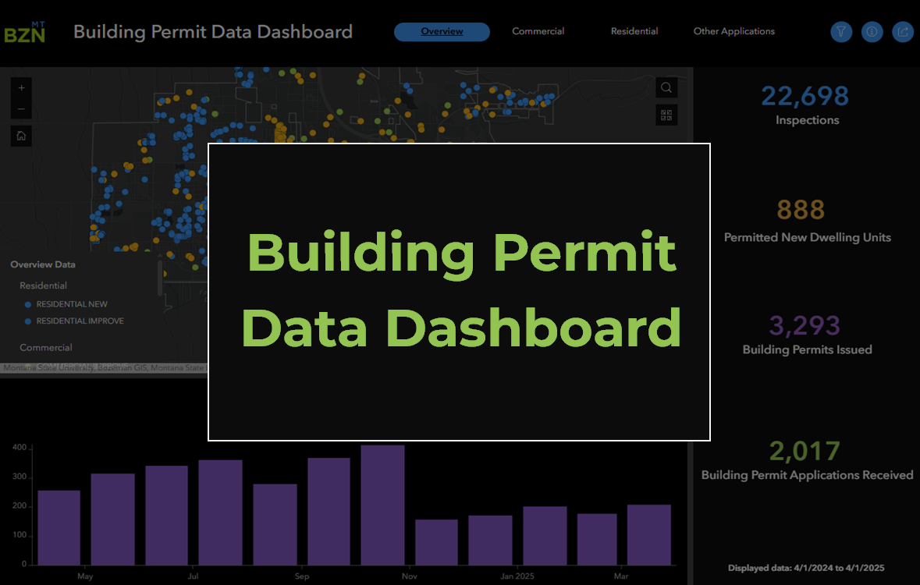Screen dimensions: 920x585
Task: Click the share/export icon
Action: tap(903, 32)
